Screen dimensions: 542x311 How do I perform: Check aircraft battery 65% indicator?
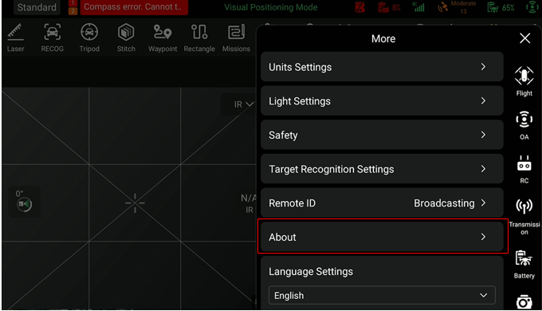tap(501, 7)
